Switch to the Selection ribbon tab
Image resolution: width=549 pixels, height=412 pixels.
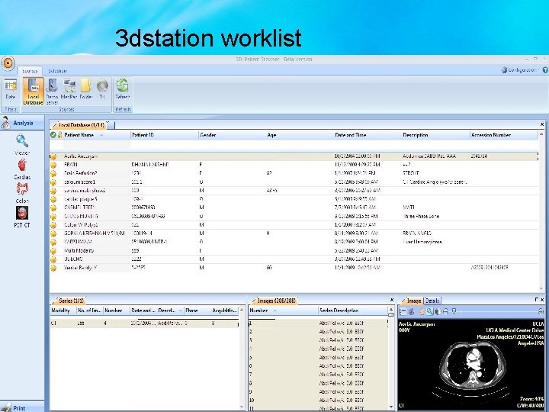(x=57, y=70)
